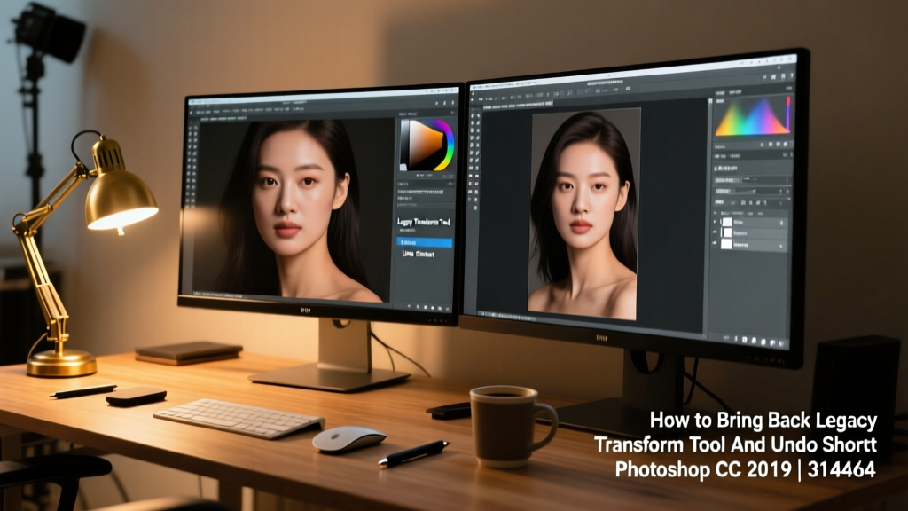The height and width of the screenshot is (511, 908).
Task: Toggle visibility eye of the bottom layer
Action: click(x=716, y=244)
